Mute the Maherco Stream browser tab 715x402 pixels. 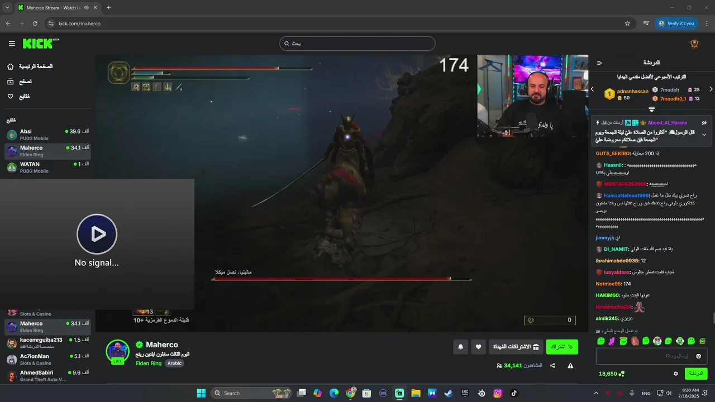click(x=85, y=8)
